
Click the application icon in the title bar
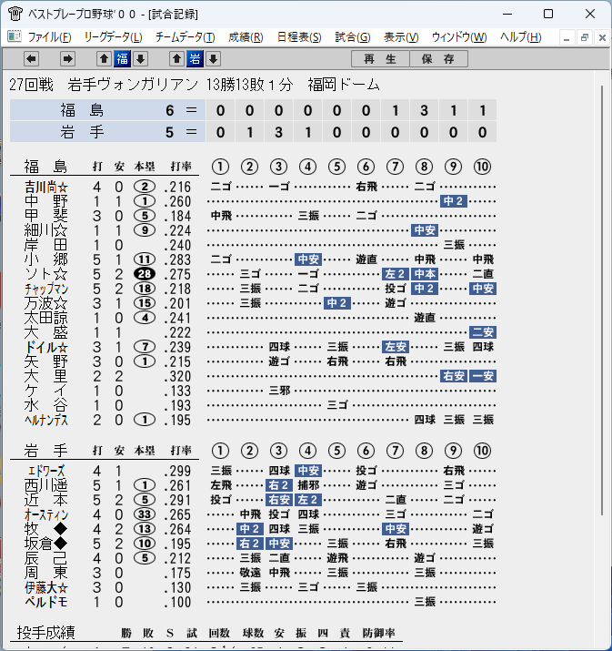pos(15,14)
